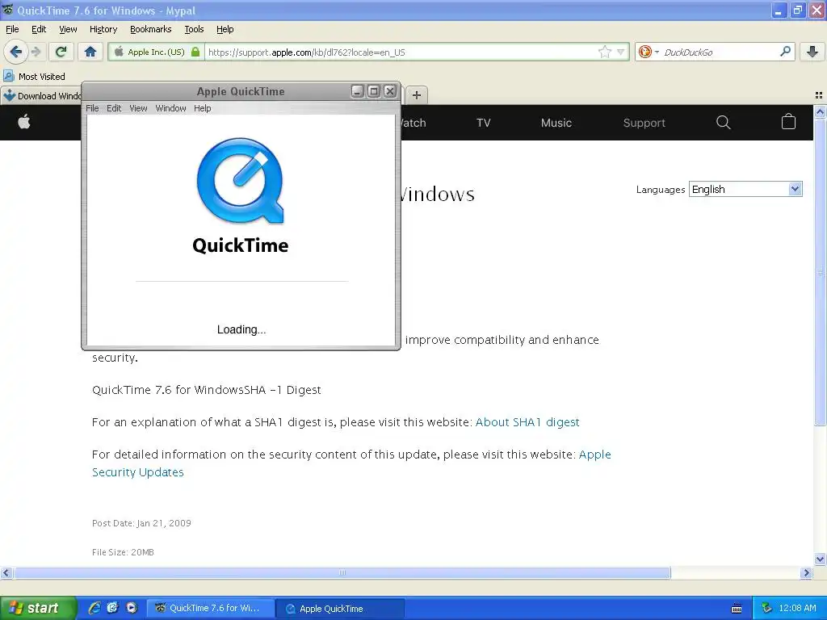Close the Apple QuickTime window
The height and width of the screenshot is (620, 827).
point(390,91)
